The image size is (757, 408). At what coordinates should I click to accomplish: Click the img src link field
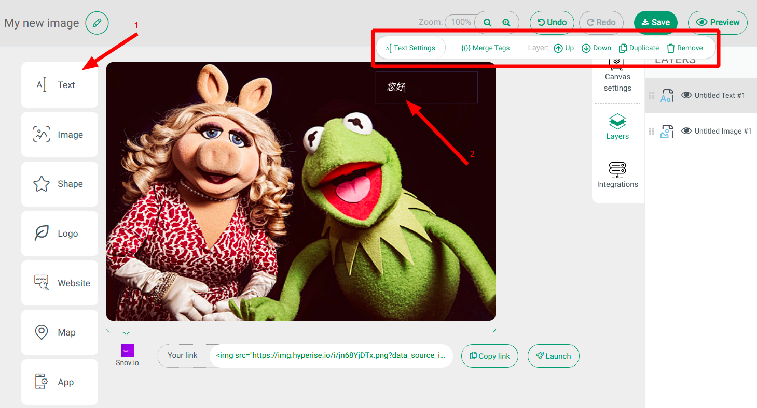pyautogui.click(x=331, y=356)
